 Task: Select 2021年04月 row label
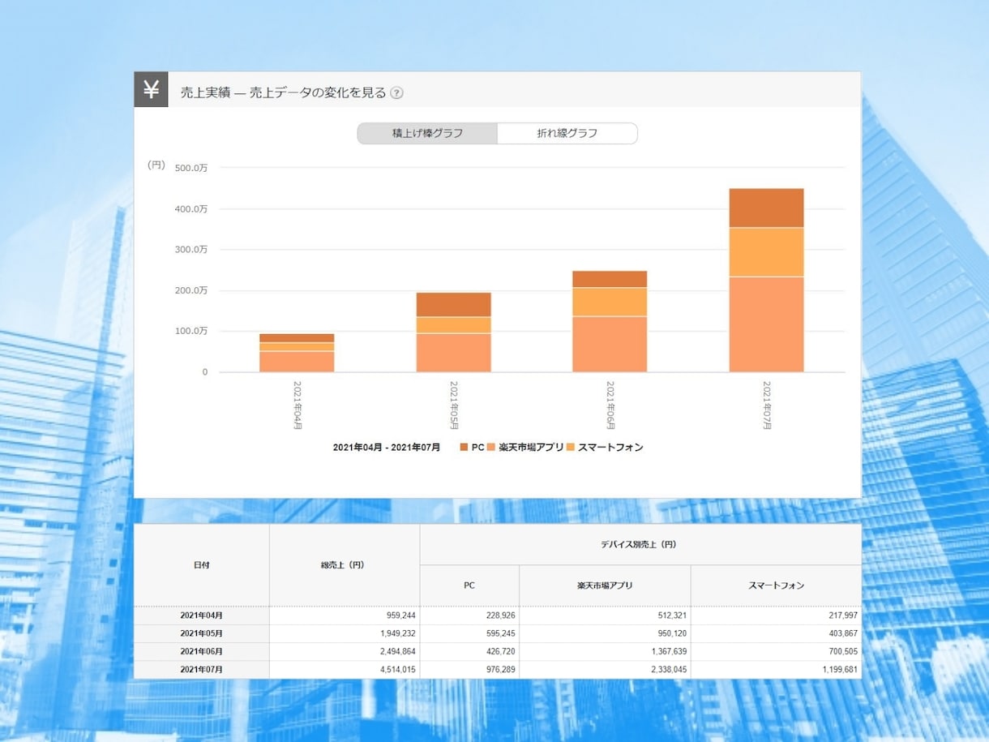202,615
